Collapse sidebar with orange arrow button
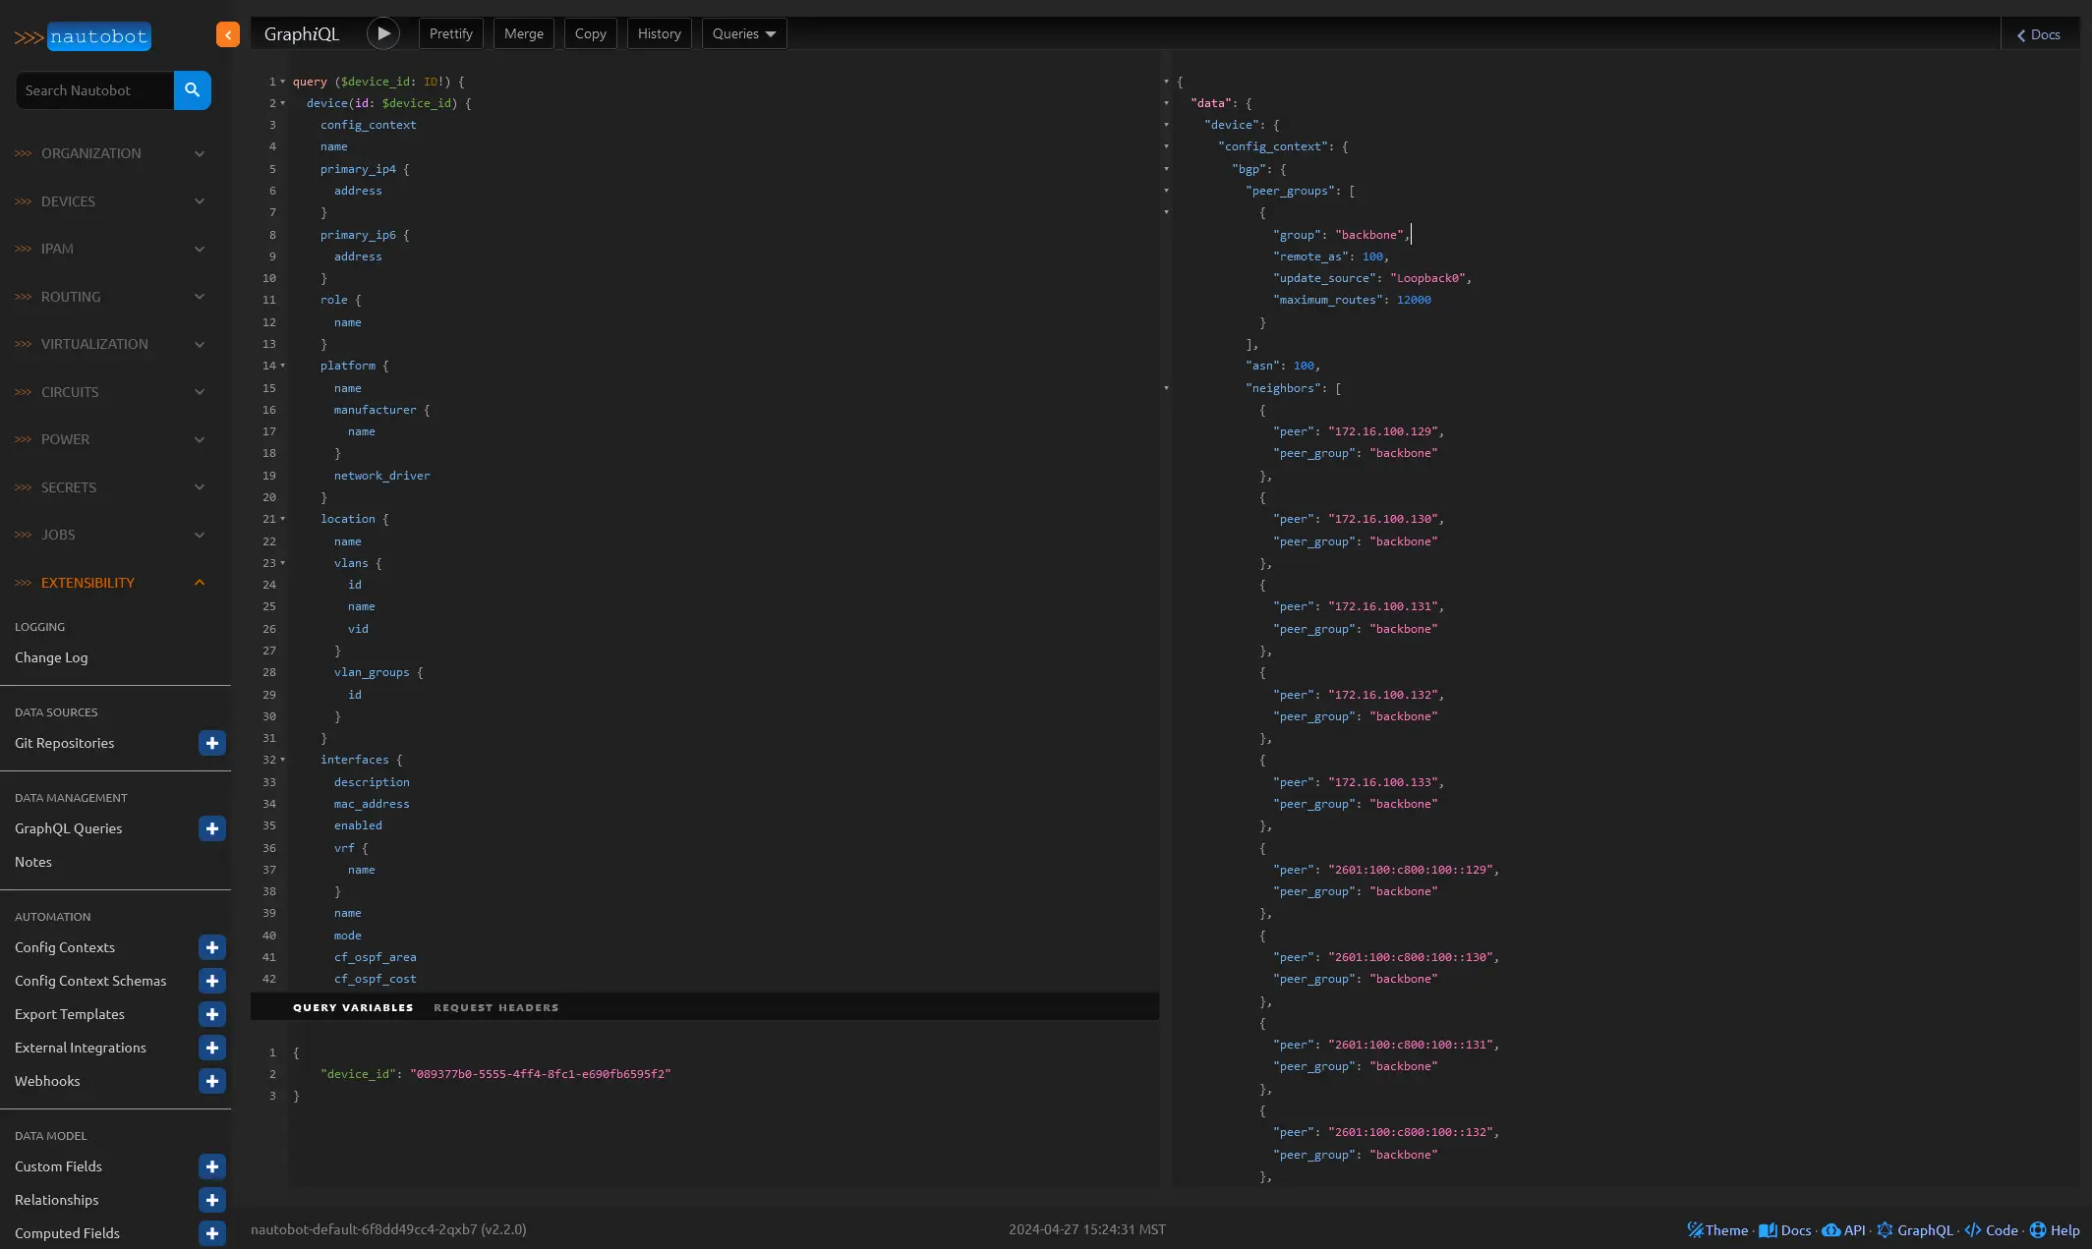This screenshot has width=2092, height=1249. point(228,34)
